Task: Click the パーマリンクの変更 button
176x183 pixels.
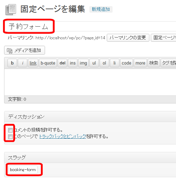Action: 128,38
